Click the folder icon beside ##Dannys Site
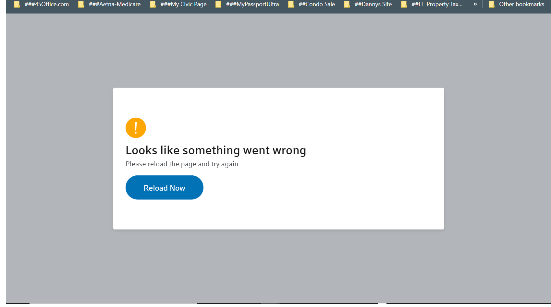This screenshot has height=307, width=551. (x=347, y=4)
